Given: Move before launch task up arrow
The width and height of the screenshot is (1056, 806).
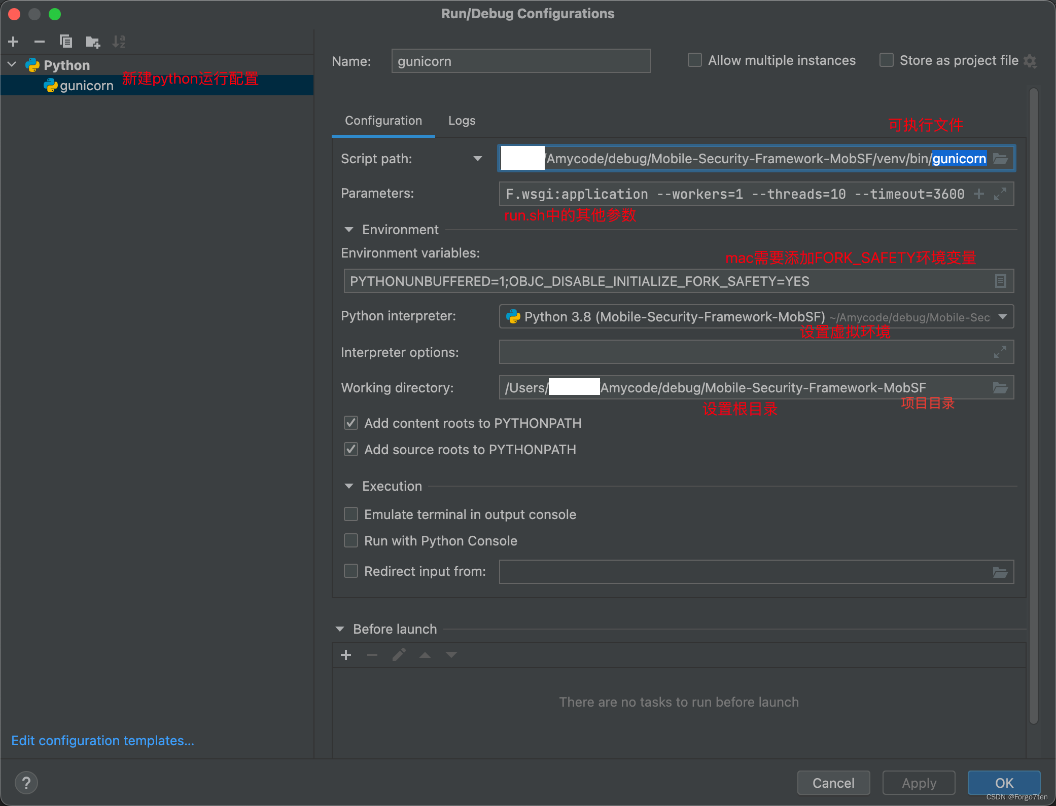Looking at the screenshot, I should click(425, 655).
